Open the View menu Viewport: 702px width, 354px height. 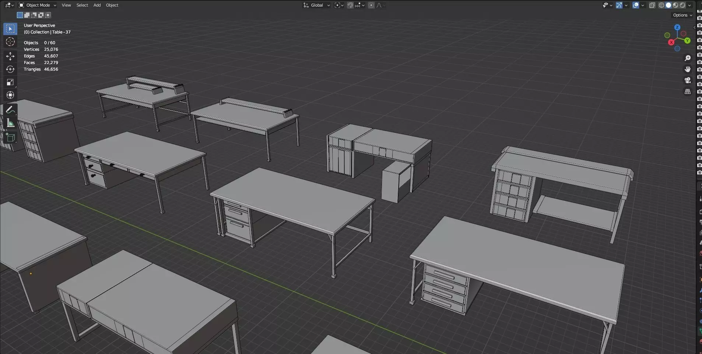66,5
